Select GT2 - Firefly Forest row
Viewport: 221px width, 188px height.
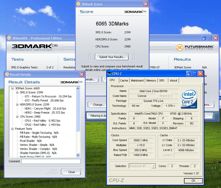(x=44, y=100)
